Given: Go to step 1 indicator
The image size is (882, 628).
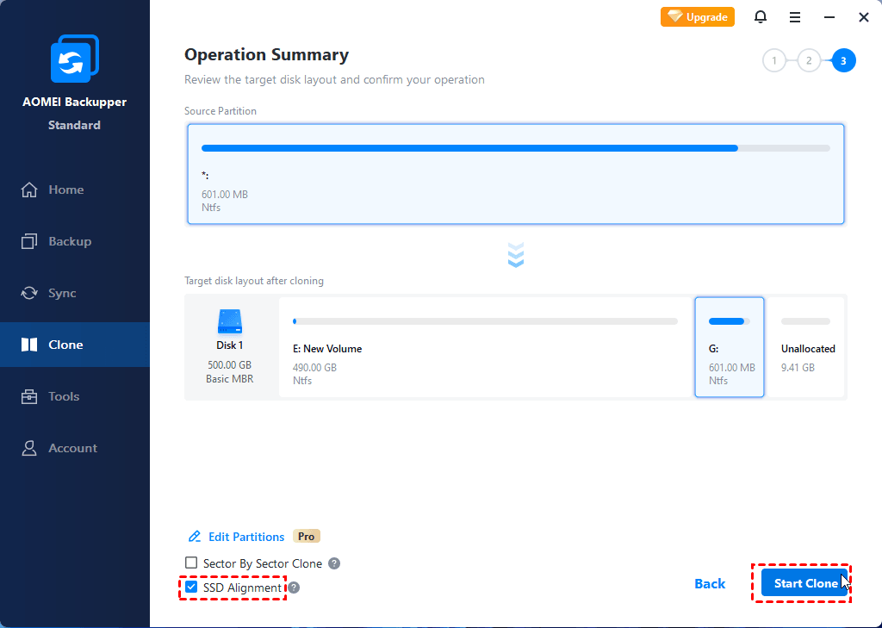Looking at the screenshot, I should coord(774,61).
